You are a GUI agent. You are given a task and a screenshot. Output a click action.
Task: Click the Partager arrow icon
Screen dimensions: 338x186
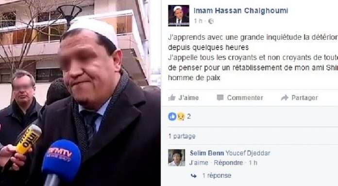[x=285, y=98]
